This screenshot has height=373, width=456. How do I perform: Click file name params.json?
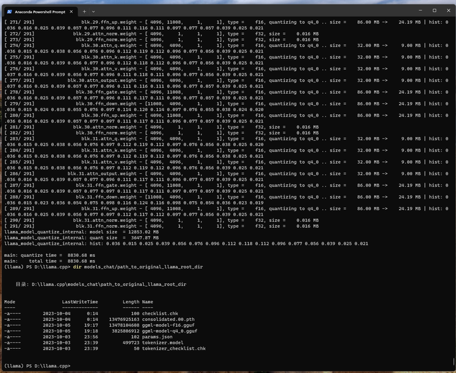click(157, 337)
